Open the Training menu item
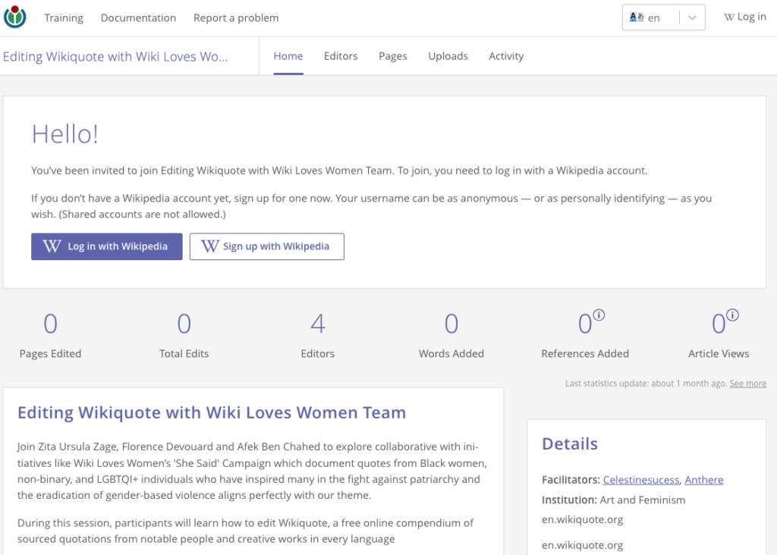This screenshot has width=777, height=555. 64,17
